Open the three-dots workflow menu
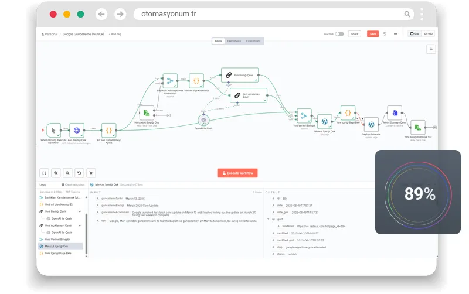The height and width of the screenshot is (294, 469). click(x=395, y=34)
